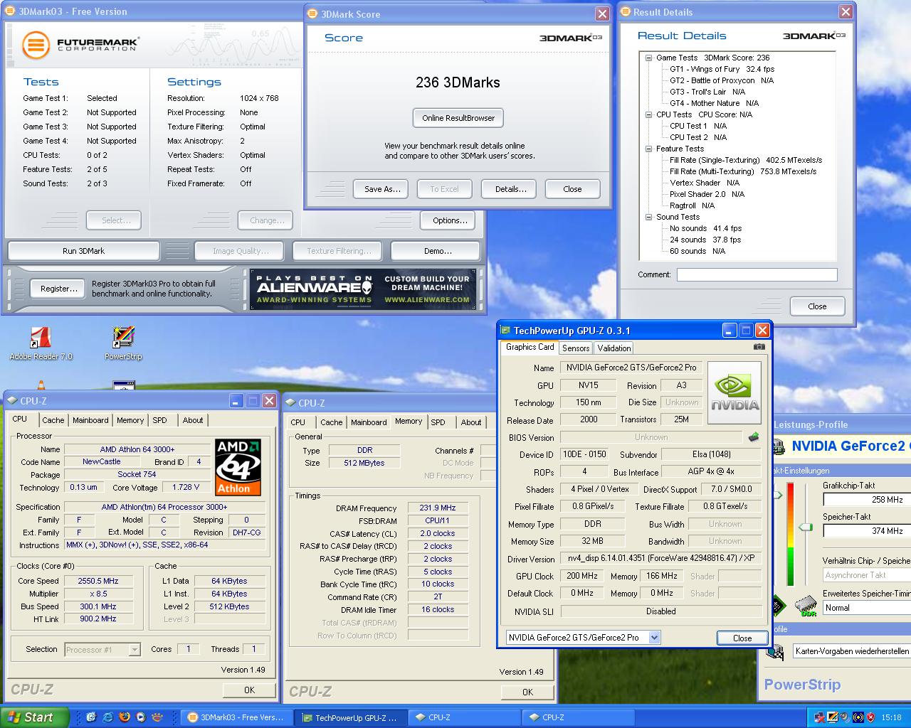The height and width of the screenshot is (728, 911).
Task: Click the first quick launch icon next to Start
Action: point(91,717)
